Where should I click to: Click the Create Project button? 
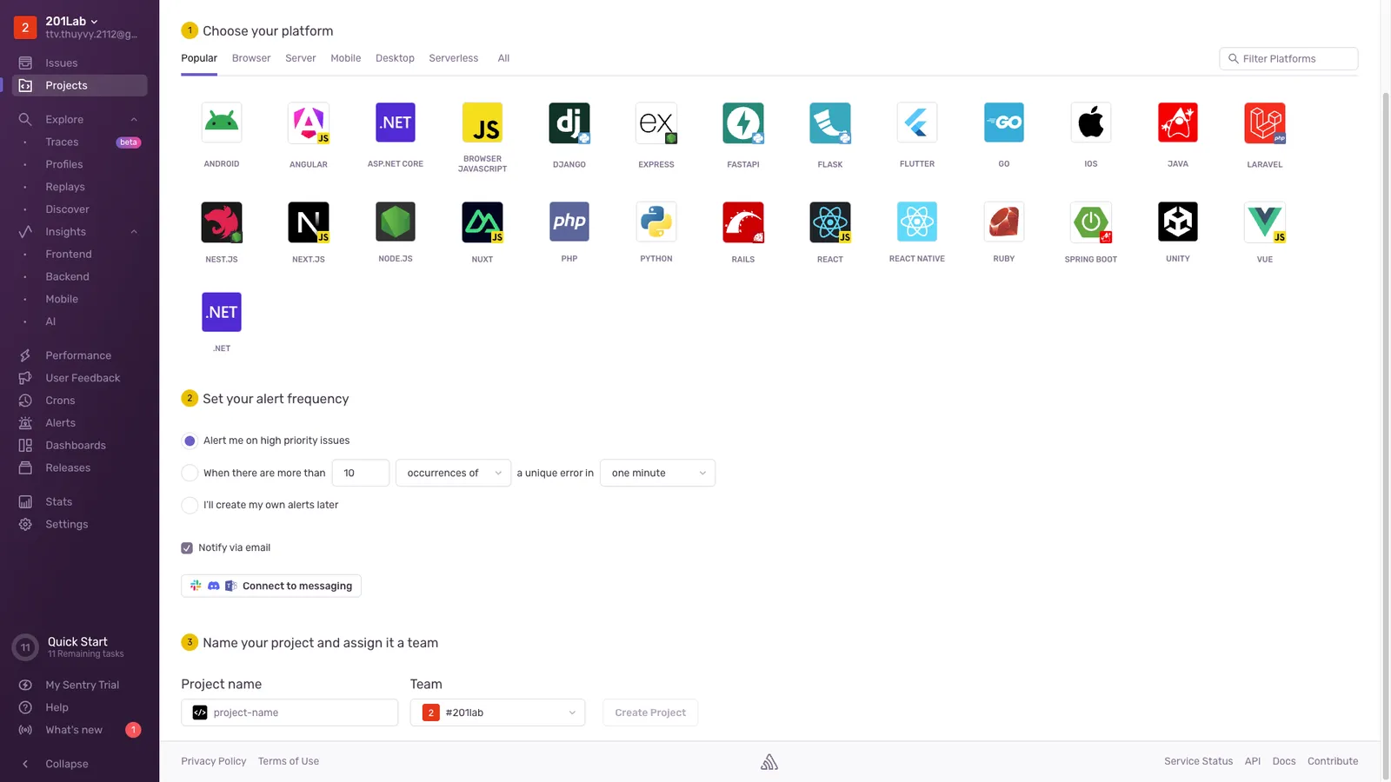coord(650,712)
